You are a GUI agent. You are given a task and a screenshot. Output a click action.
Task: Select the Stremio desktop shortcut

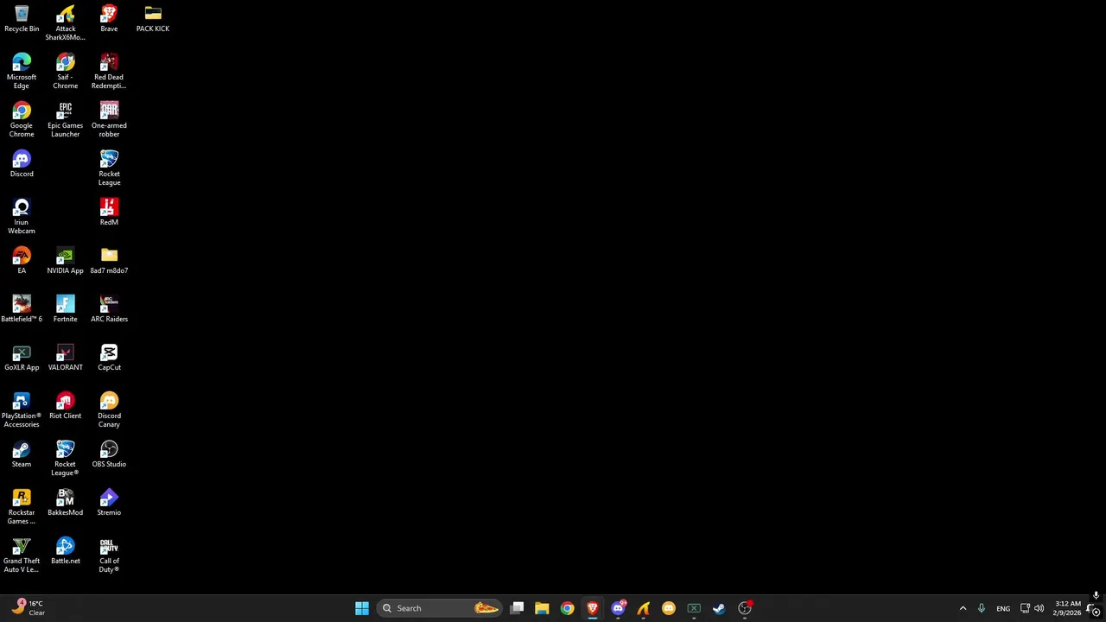(109, 502)
